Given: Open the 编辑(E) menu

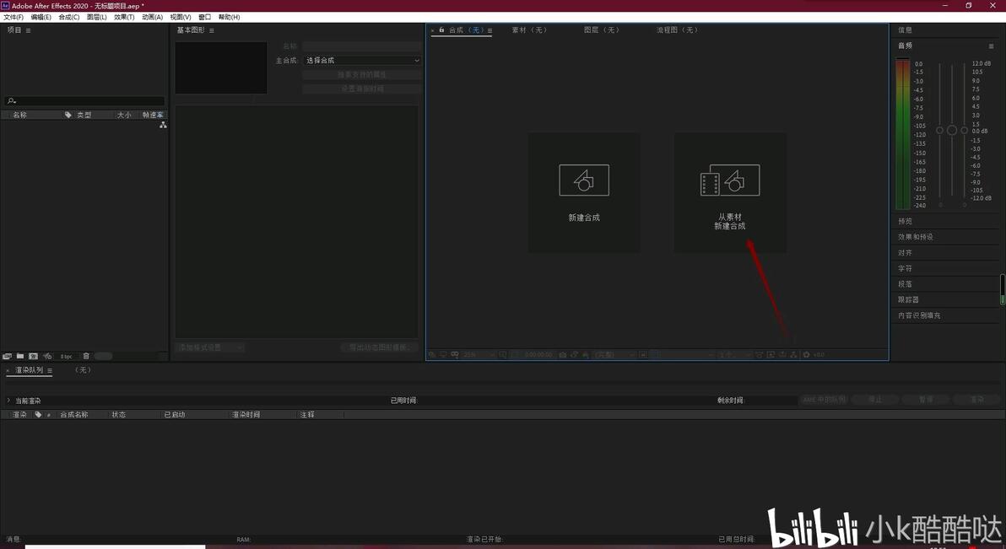Looking at the screenshot, I should tap(41, 18).
